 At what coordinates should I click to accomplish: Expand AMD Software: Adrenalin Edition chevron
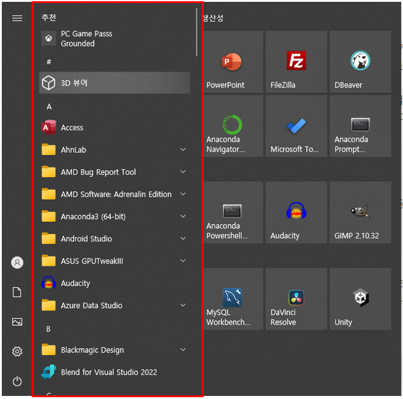(x=183, y=194)
